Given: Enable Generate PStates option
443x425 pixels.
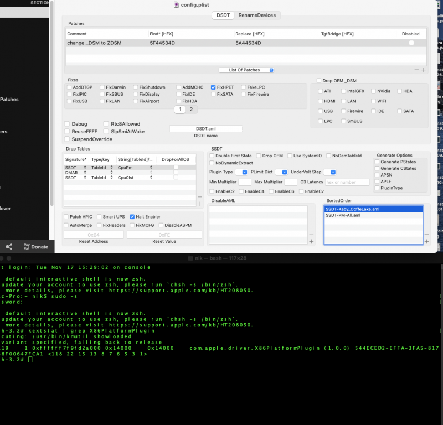Looking at the screenshot, I should click(x=377, y=162).
